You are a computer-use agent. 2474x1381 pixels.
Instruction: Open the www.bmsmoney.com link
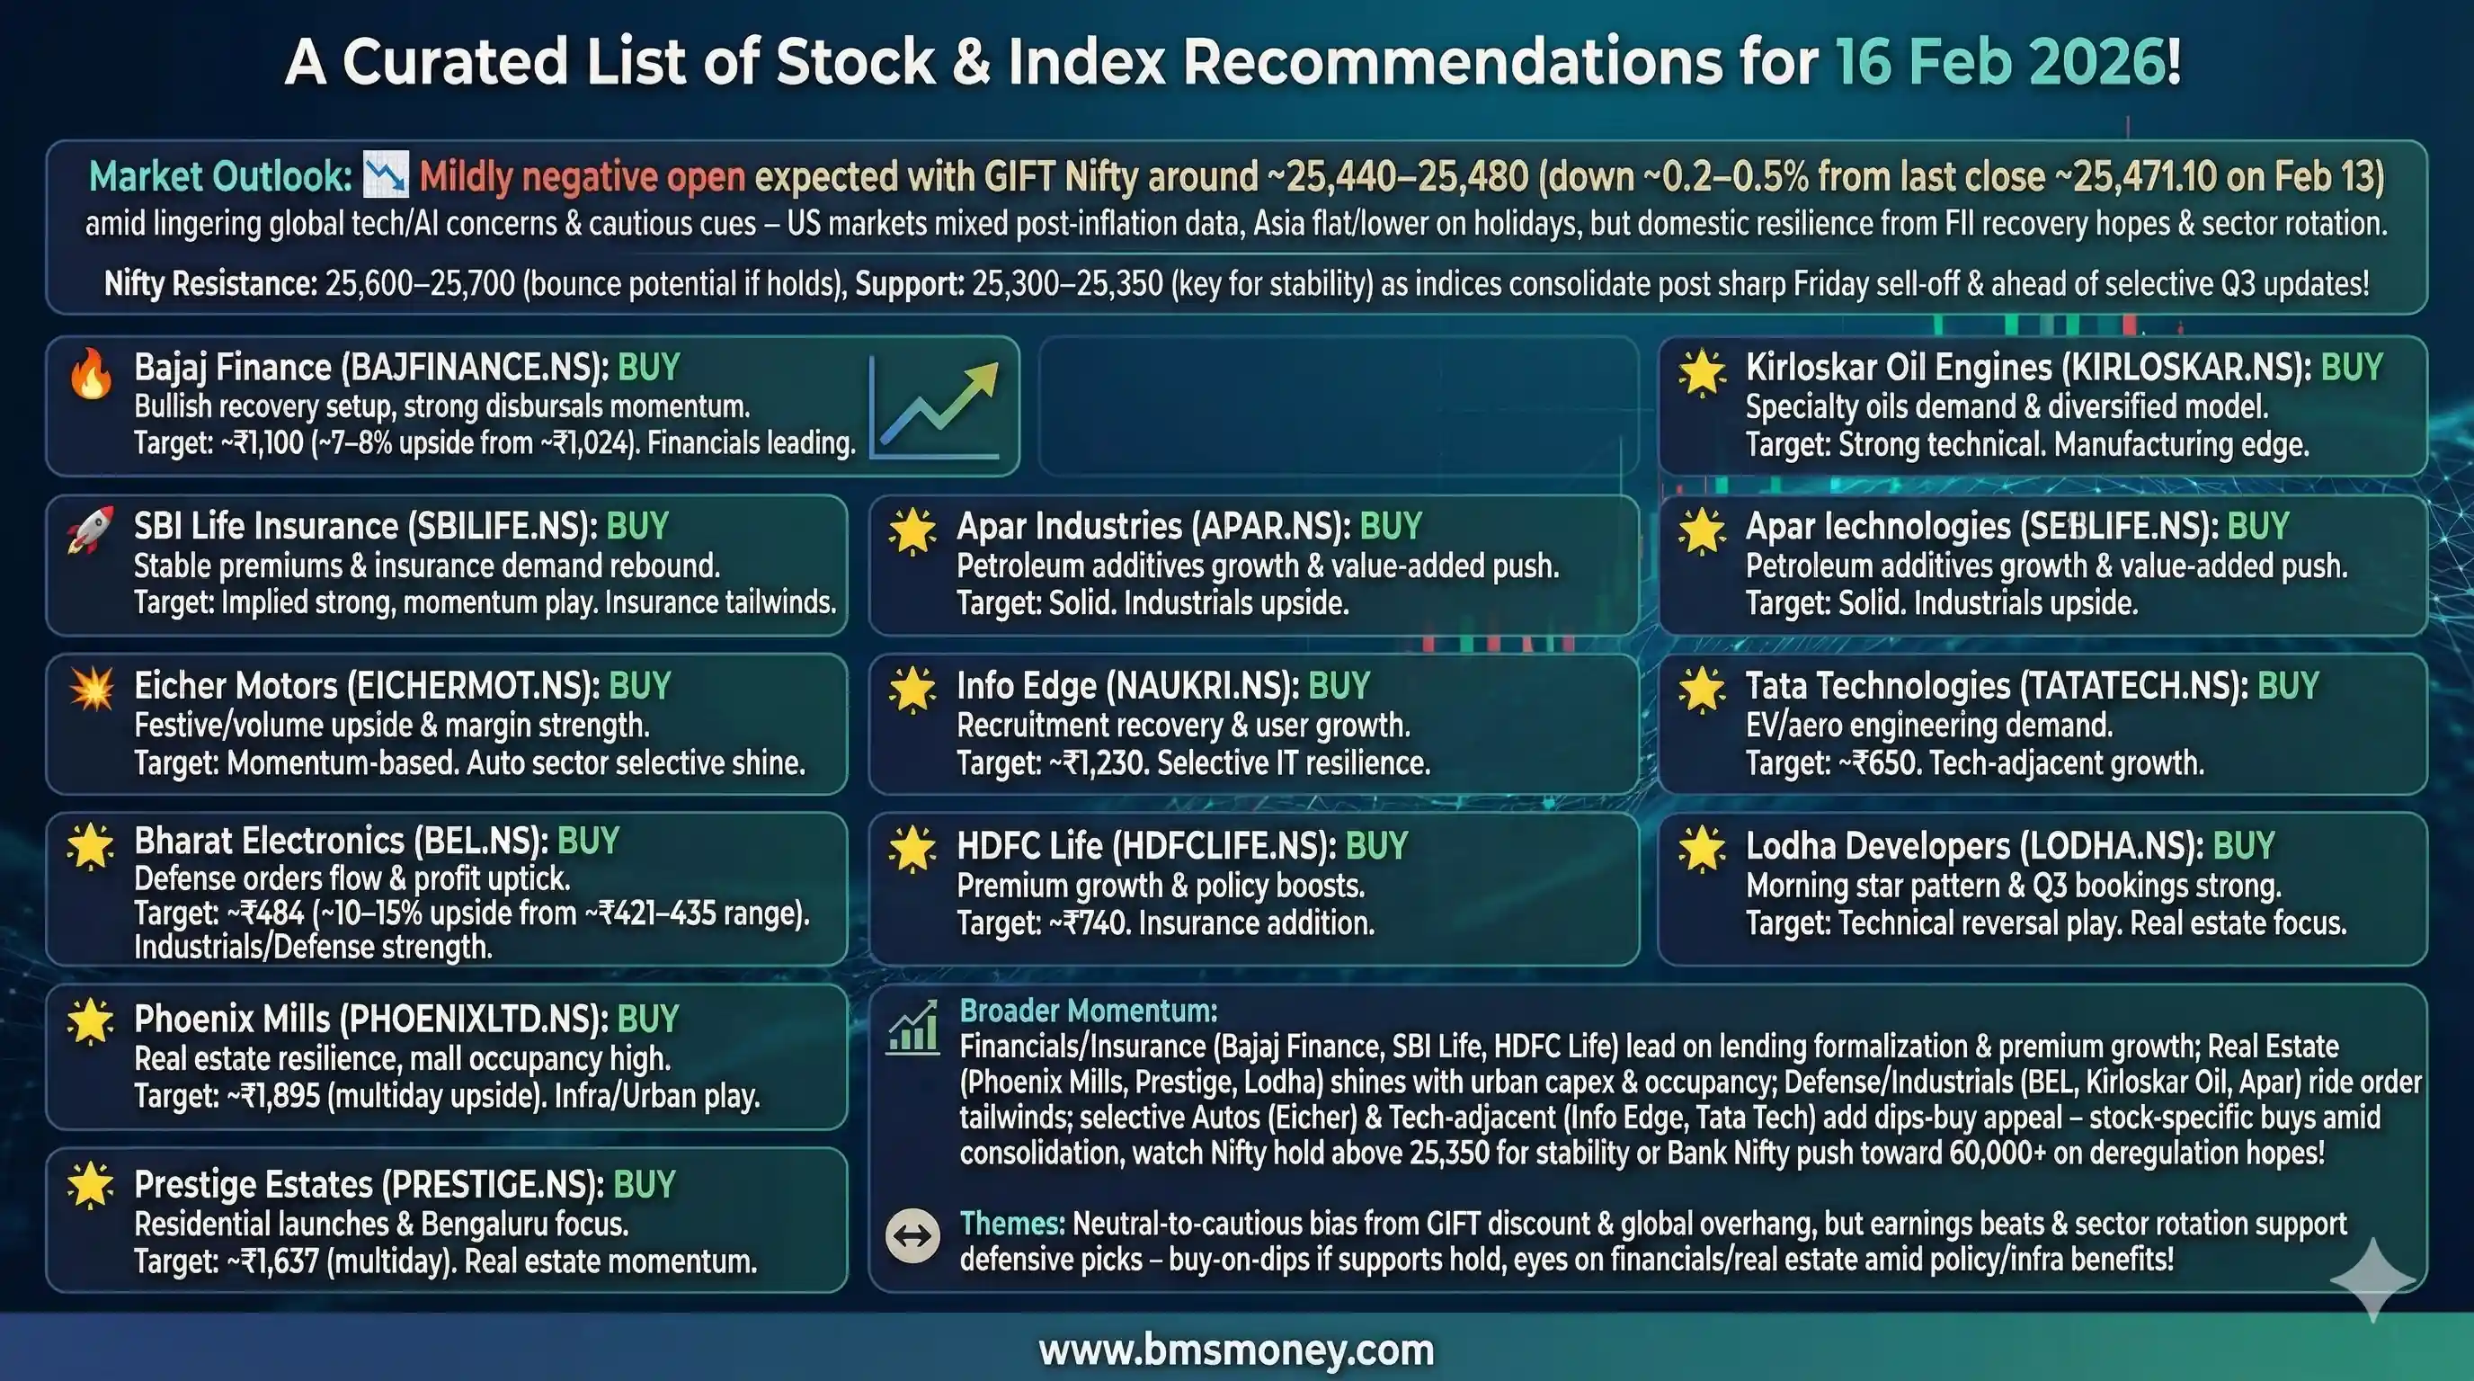click(1236, 1350)
